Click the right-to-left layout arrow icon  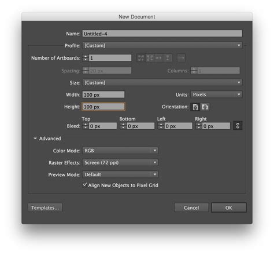pyautogui.click(x=181, y=58)
